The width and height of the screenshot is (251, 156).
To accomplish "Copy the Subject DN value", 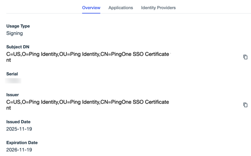I will pos(245,57).
